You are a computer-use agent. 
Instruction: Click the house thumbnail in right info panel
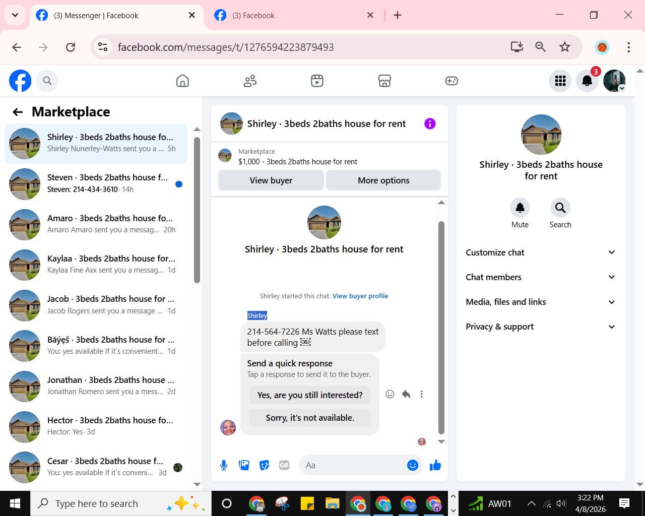[541, 135]
